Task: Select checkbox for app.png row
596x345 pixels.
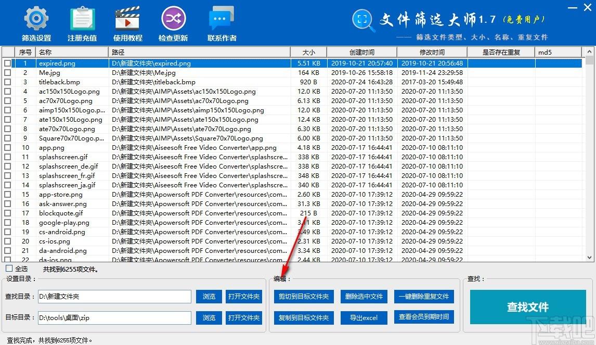Action: pyautogui.click(x=8, y=148)
